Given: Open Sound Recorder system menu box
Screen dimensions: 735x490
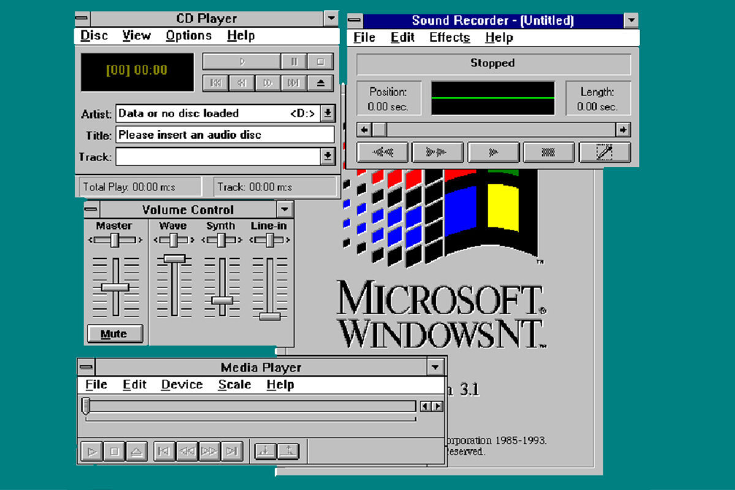Looking at the screenshot, I should [355, 21].
